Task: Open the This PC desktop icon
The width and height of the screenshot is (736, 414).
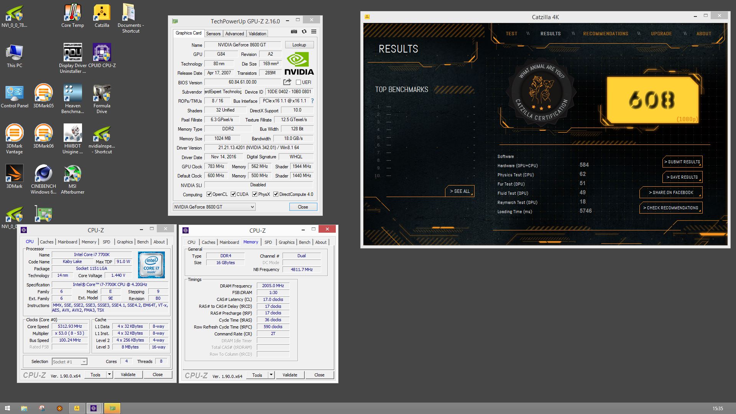Action: [15, 56]
